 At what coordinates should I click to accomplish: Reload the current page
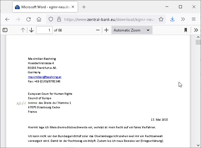(x=29, y=19)
